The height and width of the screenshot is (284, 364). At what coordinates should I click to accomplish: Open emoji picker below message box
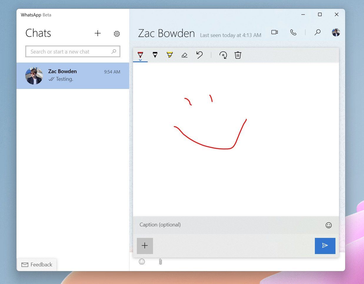point(142,261)
